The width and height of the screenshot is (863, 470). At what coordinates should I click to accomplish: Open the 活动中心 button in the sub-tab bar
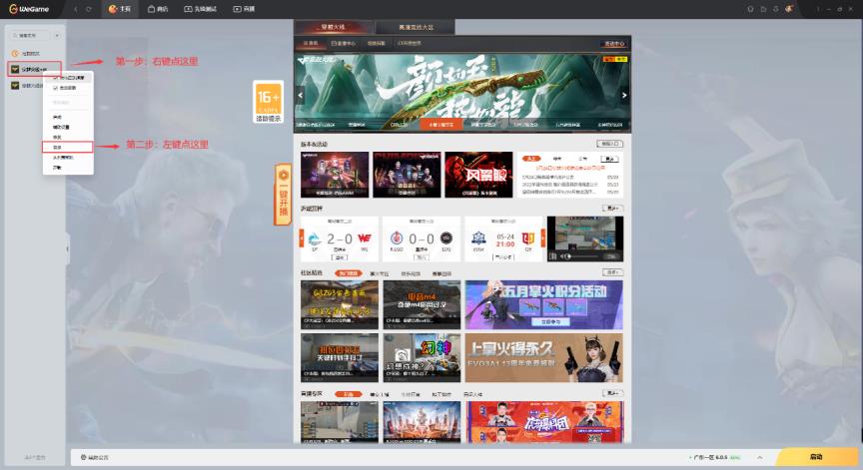614,44
